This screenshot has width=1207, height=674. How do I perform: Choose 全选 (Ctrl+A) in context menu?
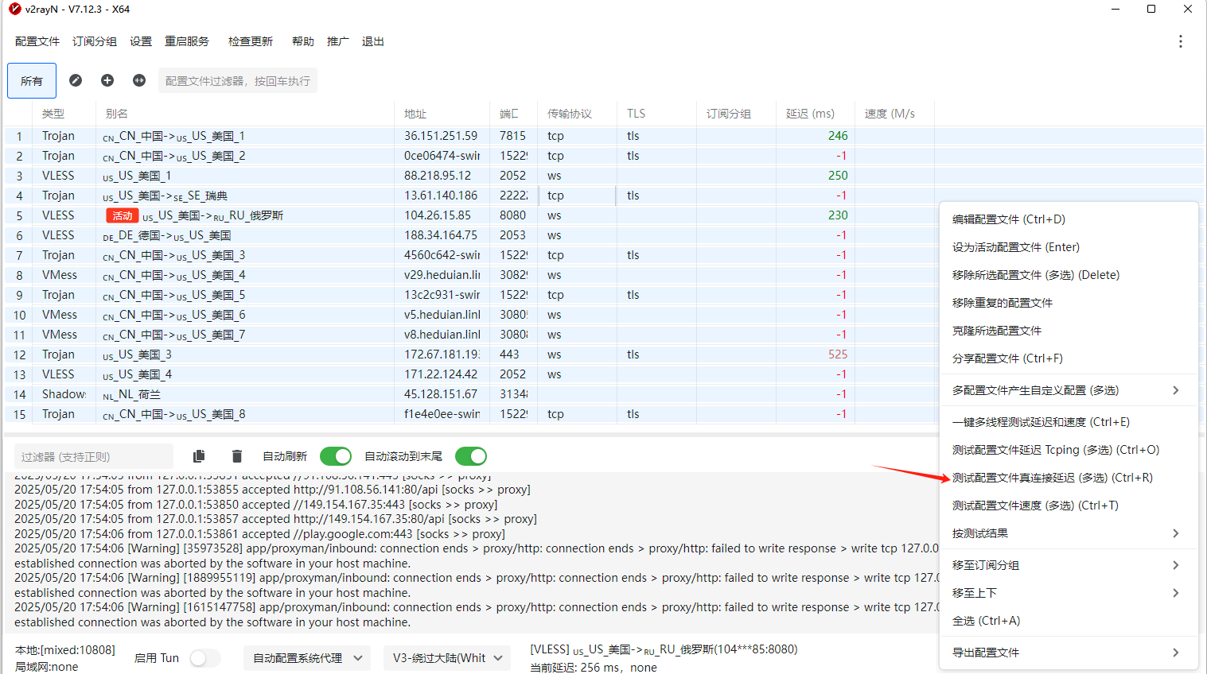[1069, 621]
